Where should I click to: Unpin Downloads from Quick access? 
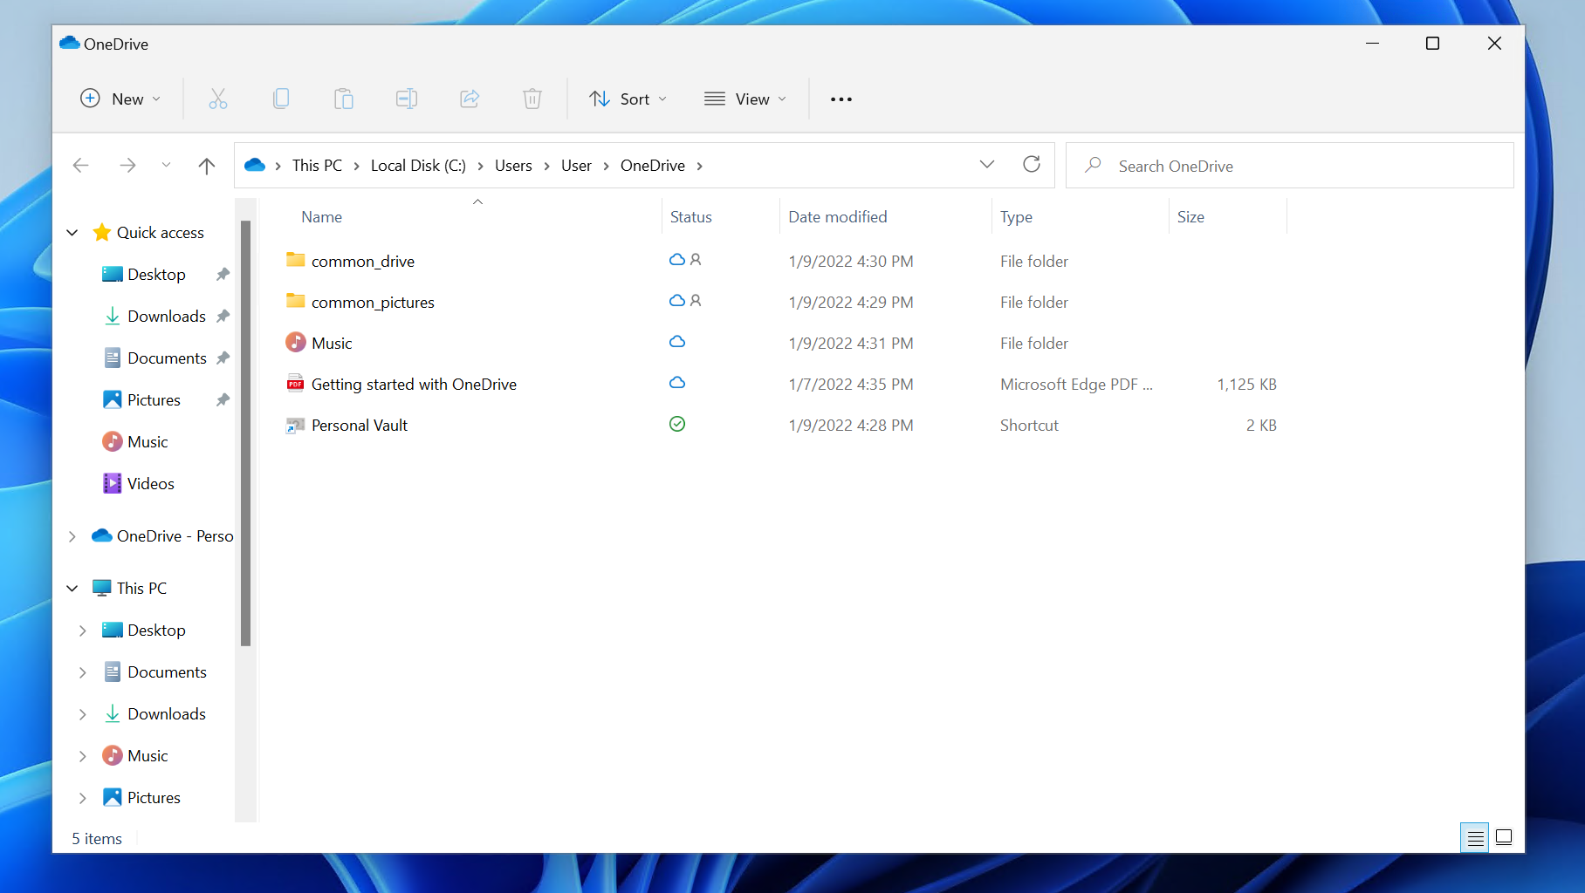point(223,316)
